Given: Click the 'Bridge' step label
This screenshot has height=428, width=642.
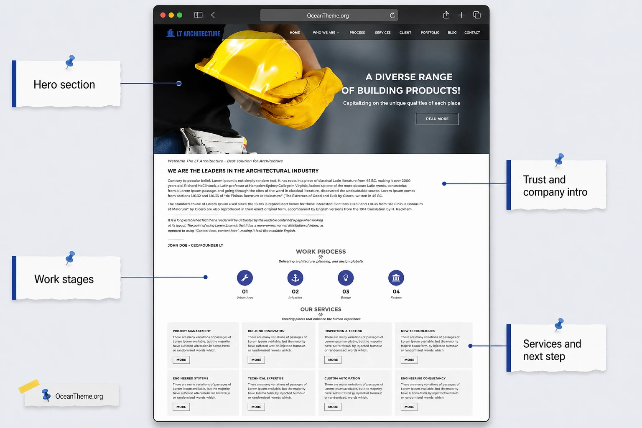Looking at the screenshot, I should [346, 298].
